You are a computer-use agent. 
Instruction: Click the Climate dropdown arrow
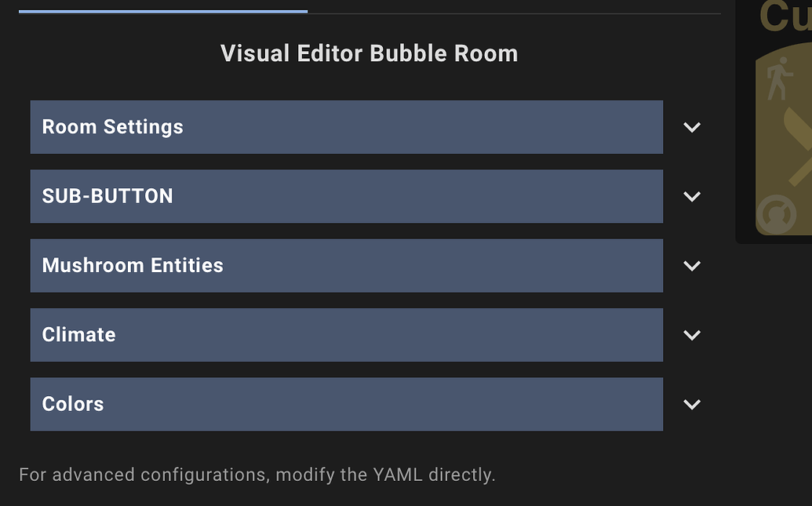[x=691, y=334]
